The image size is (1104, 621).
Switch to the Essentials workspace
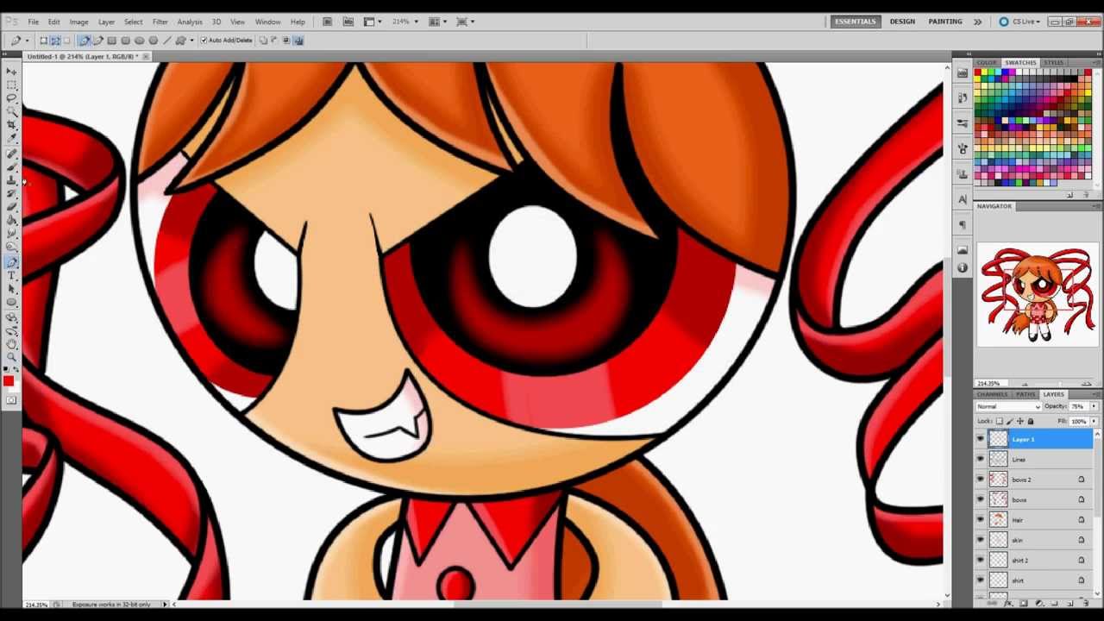coord(855,22)
